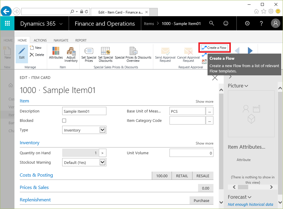Click the item card vertical scrollbar
The height and width of the screenshot is (209, 283).
[221, 141]
